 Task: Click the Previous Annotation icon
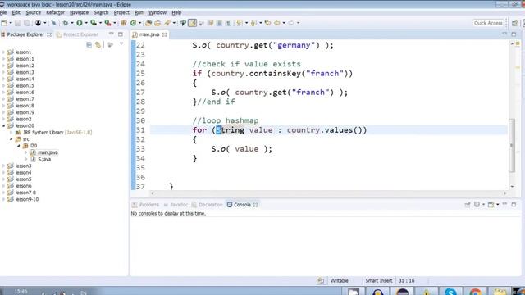coord(253,23)
